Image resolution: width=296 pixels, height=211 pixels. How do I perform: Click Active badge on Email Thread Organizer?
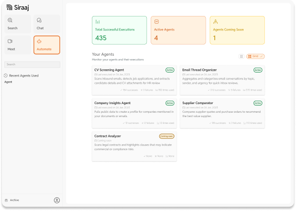click(x=258, y=70)
